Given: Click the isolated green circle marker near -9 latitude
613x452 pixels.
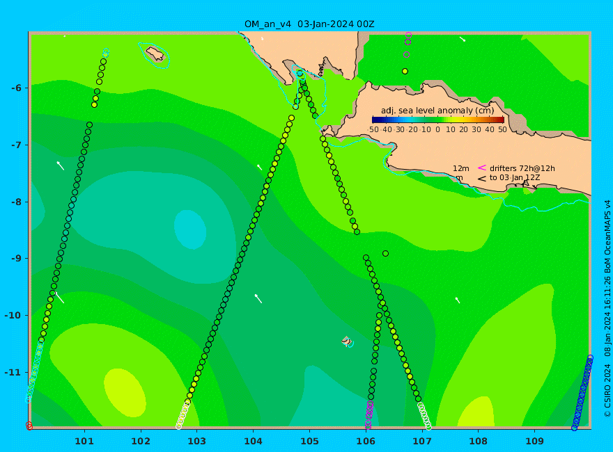Looking at the screenshot, I should [385, 254].
